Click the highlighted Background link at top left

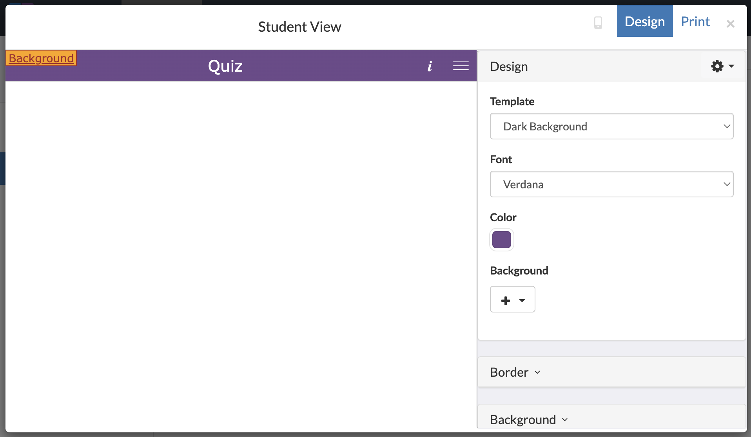(40, 58)
